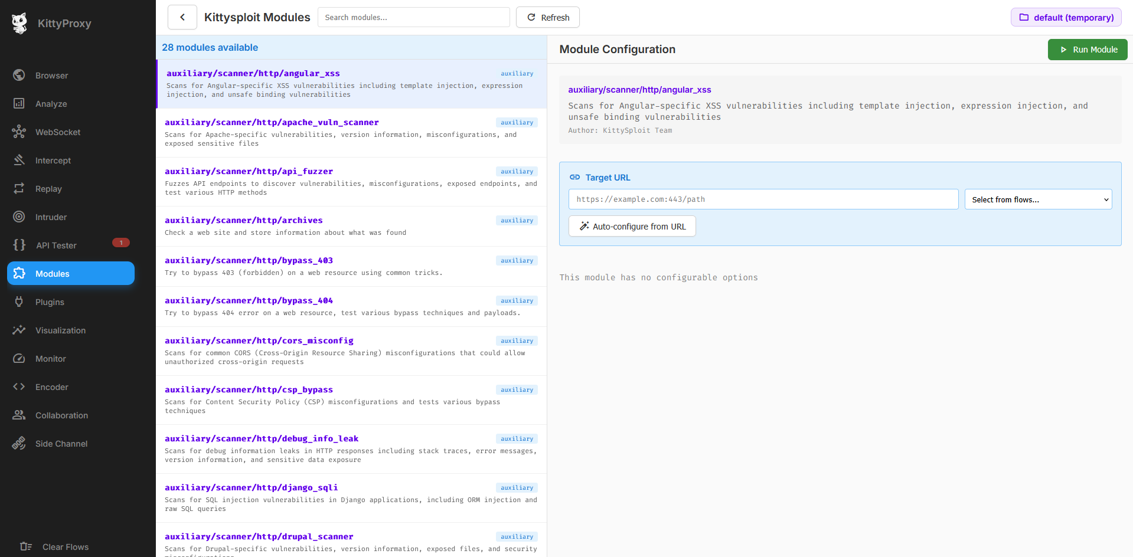This screenshot has width=1133, height=557.
Task: Select the Encoder tool
Action: (x=52, y=386)
